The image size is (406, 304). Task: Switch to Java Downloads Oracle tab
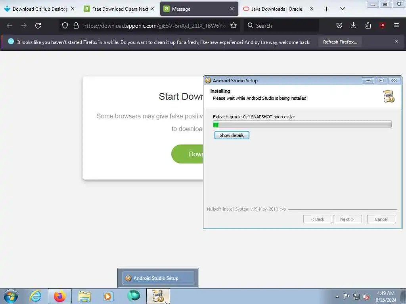point(278,9)
